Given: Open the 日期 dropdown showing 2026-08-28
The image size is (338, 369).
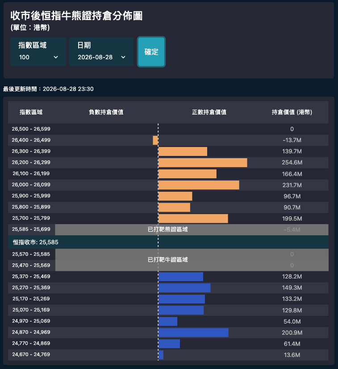Looking at the screenshot, I should click(101, 52).
